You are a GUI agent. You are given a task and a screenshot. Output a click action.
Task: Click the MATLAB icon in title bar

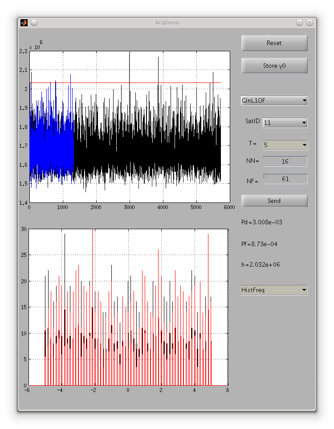coord(24,23)
